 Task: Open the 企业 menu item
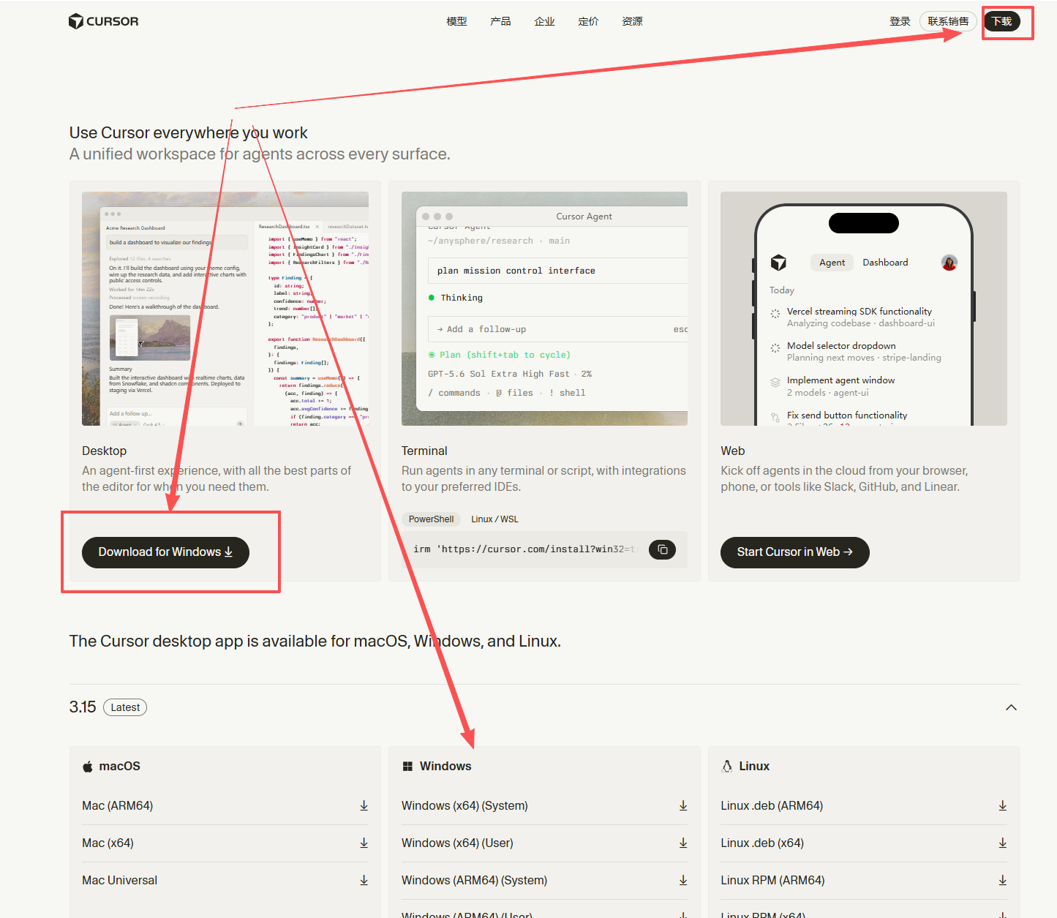pyautogui.click(x=544, y=21)
